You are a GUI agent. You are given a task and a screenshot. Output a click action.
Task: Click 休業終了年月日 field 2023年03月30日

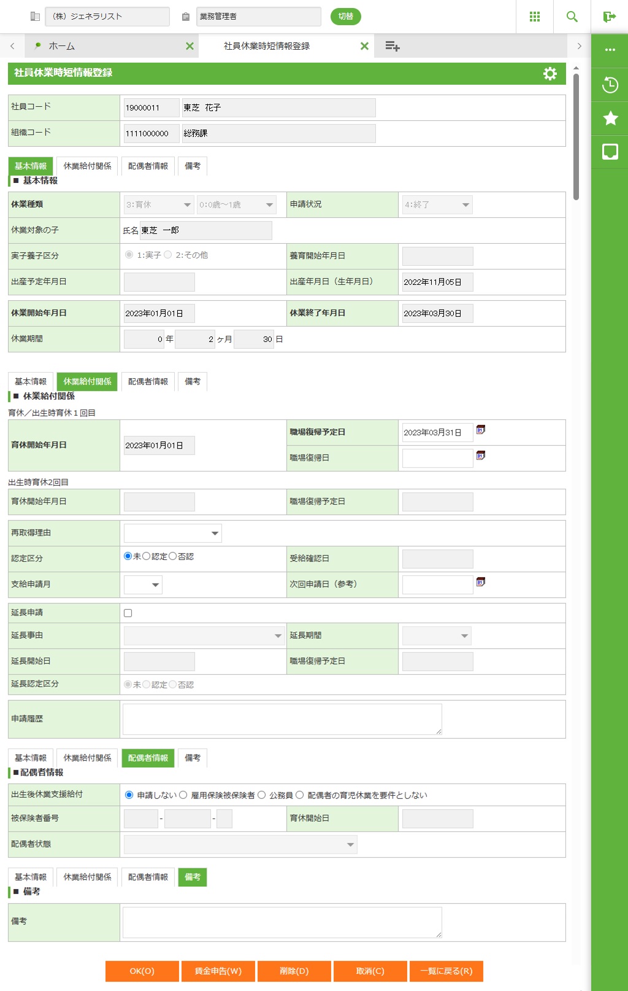pyautogui.click(x=437, y=314)
